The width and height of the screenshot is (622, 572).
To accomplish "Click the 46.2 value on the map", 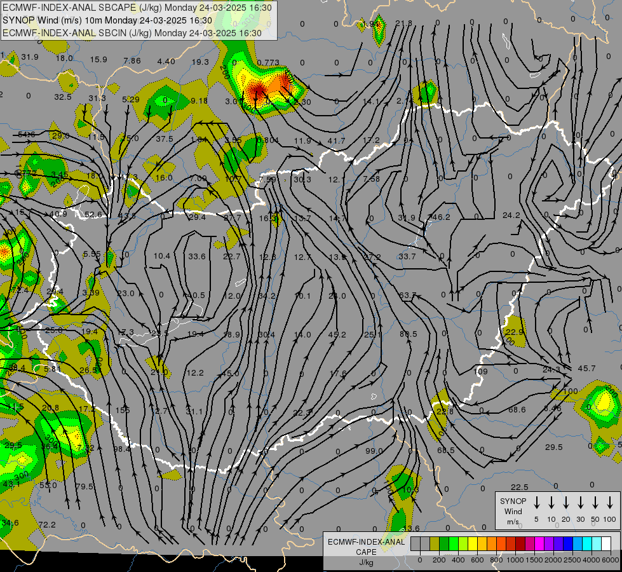I will tap(442, 217).
